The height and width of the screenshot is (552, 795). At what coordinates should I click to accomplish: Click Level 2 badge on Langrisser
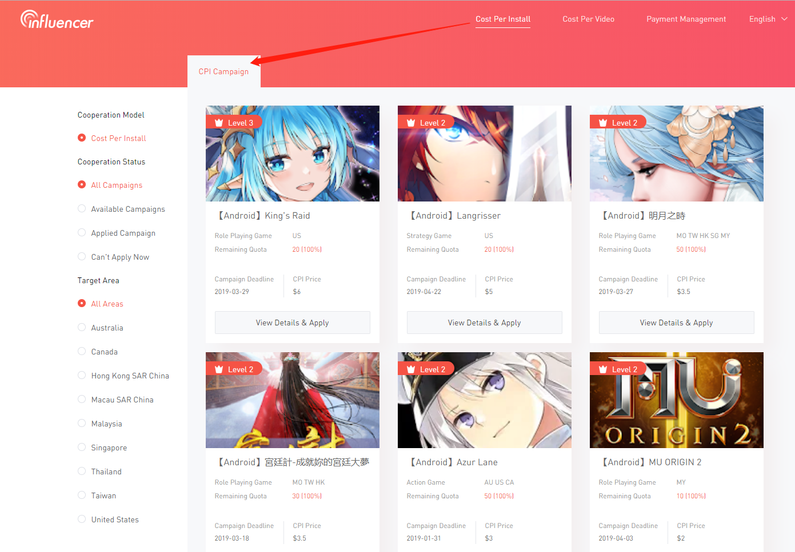click(x=426, y=122)
